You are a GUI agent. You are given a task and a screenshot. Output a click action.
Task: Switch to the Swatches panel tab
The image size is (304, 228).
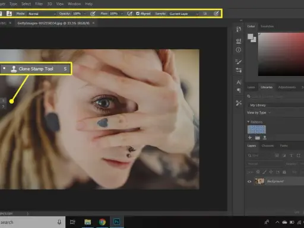coord(267,26)
